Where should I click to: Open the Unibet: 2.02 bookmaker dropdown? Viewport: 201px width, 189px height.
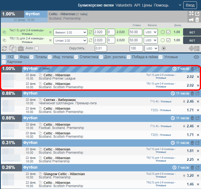[x=70, y=40]
